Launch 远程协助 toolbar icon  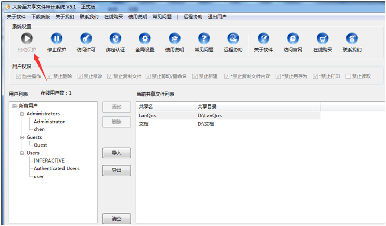(233, 38)
